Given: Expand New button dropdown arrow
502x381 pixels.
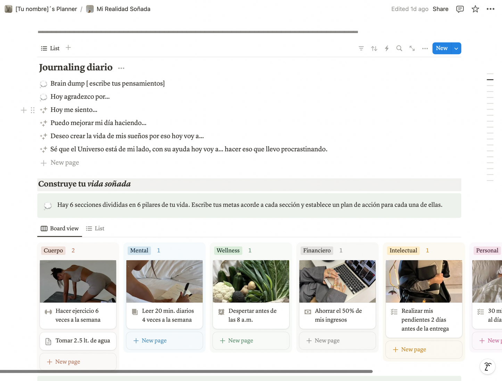Looking at the screenshot, I should coord(456,48).
